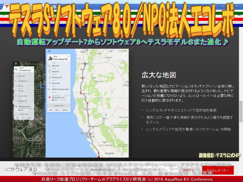Click the E Commerce St header in satellite panel

(24, 70)
